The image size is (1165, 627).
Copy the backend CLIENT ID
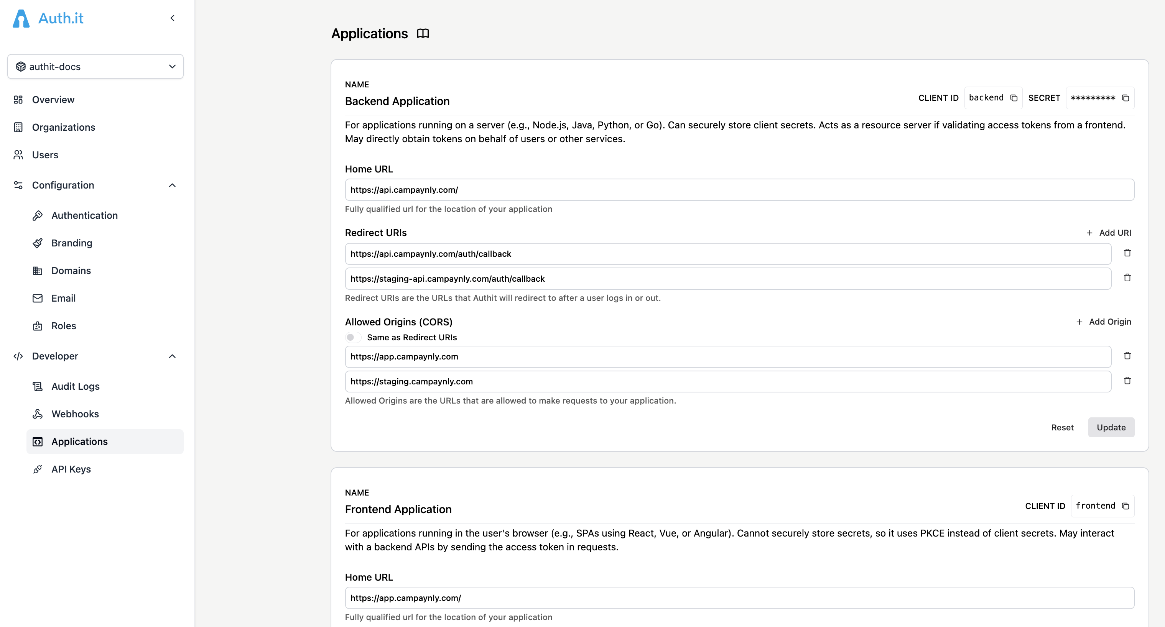click(x=1014, y=98)
